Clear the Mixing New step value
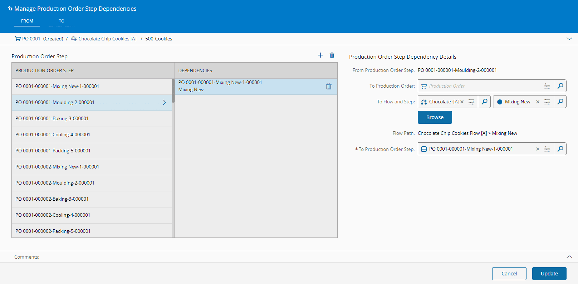 [538, 102]
